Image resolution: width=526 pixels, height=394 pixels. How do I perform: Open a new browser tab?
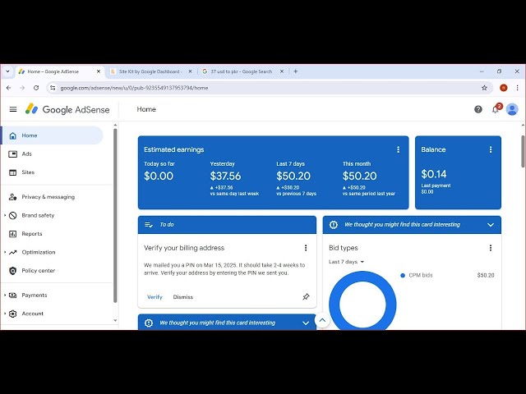coord(296,71)
